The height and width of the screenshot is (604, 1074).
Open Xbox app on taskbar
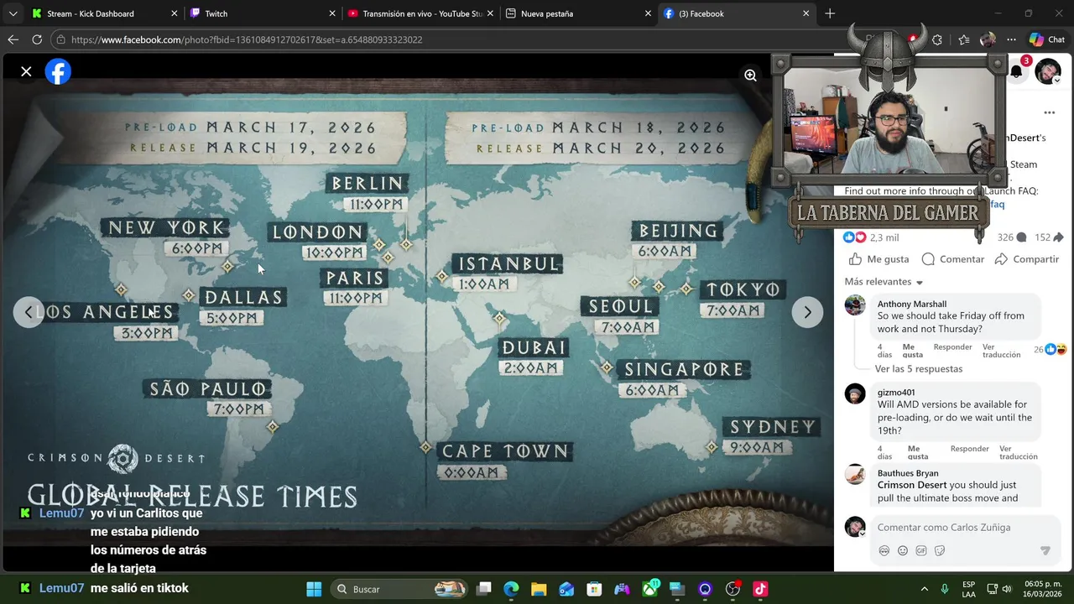click(x=650, y=589)
